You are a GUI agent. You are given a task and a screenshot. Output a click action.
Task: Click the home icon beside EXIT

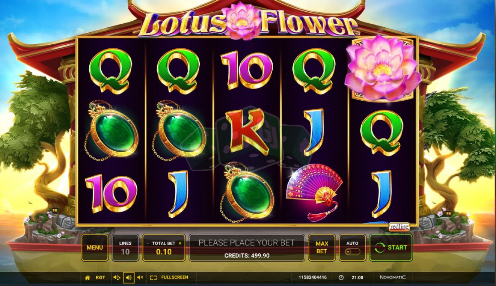tap(87, 278)
